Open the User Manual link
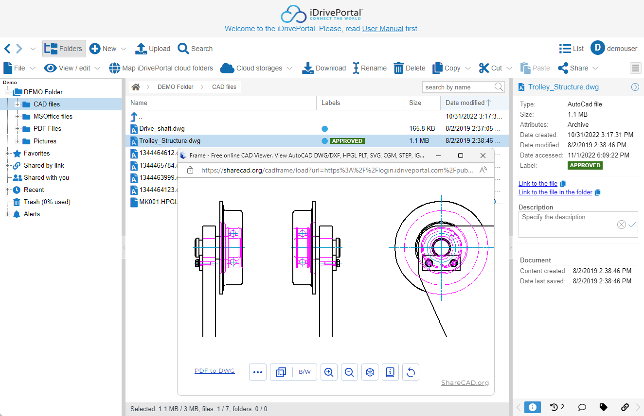Viewport: 644px width, 416px height. 382,29
